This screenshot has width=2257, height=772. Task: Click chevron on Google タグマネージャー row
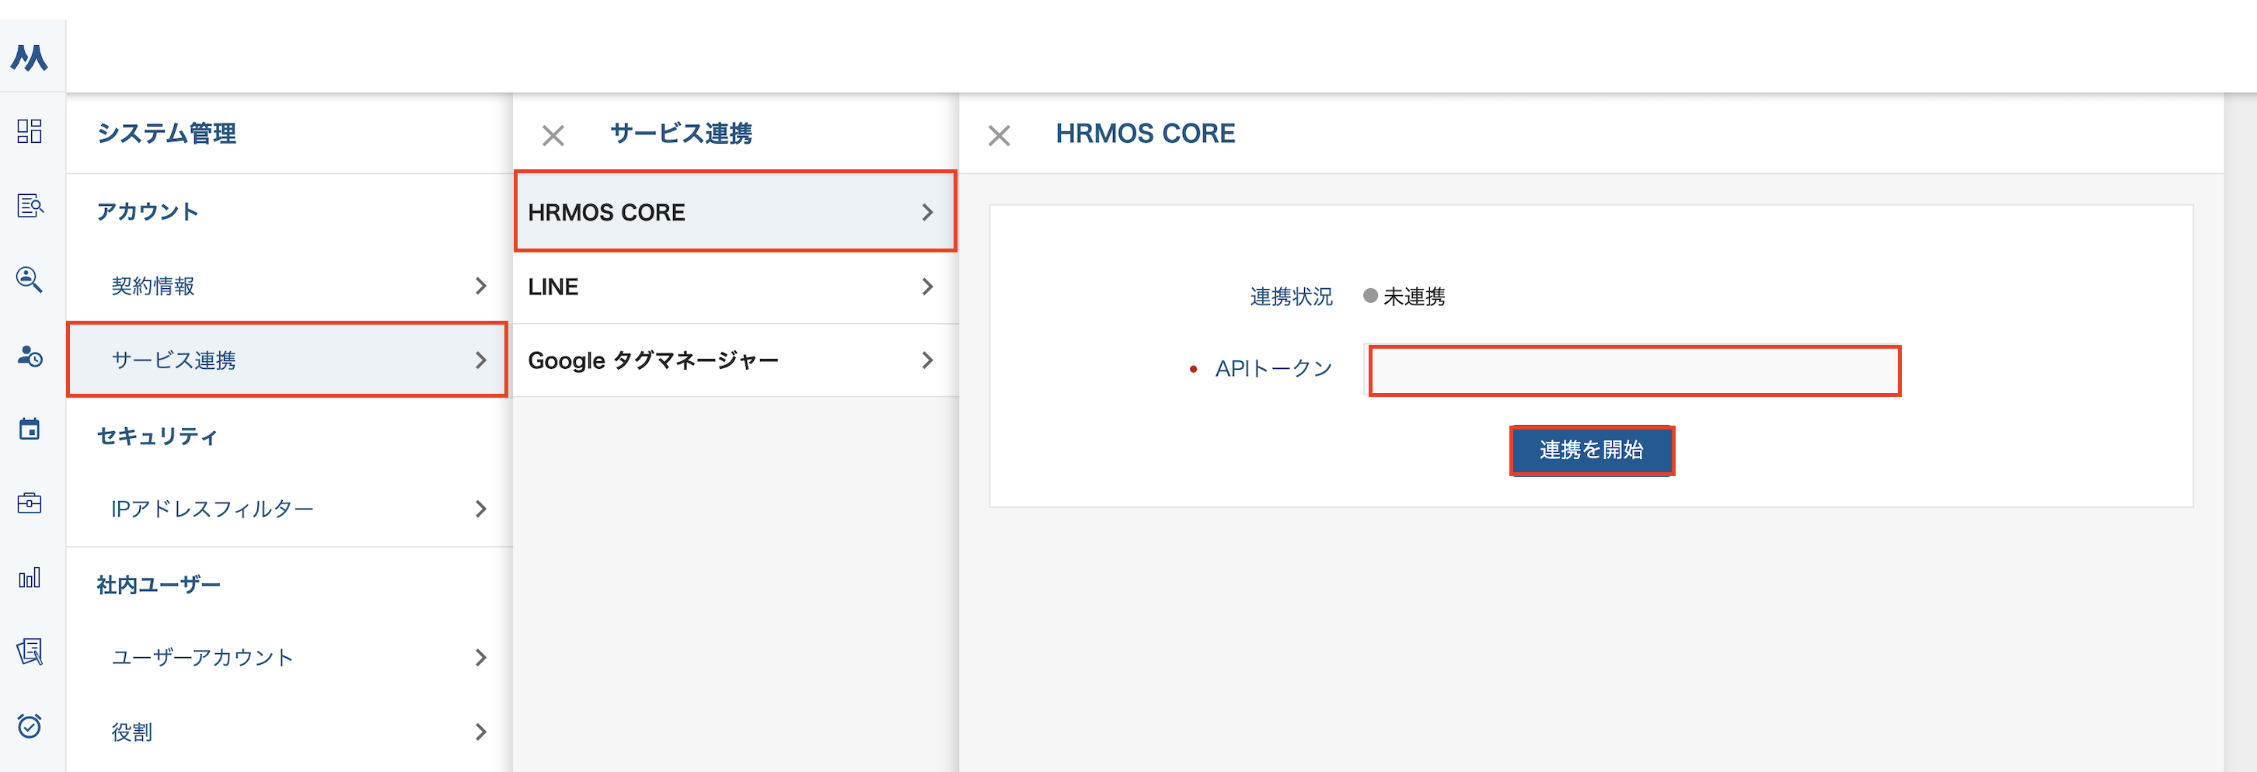click(x=927, y=360)
